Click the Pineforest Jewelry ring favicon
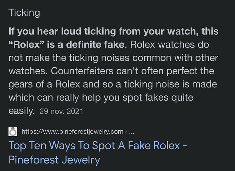The image size is (235, 171). (13, 132)
